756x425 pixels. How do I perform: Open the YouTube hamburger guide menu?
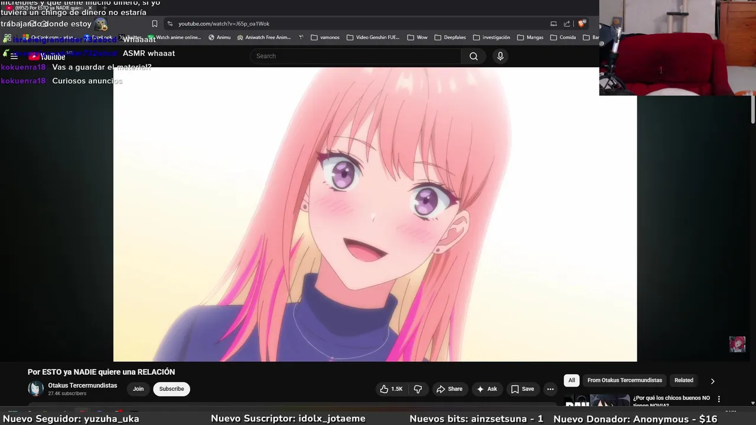pyautogui.click(x=14, y=56)
